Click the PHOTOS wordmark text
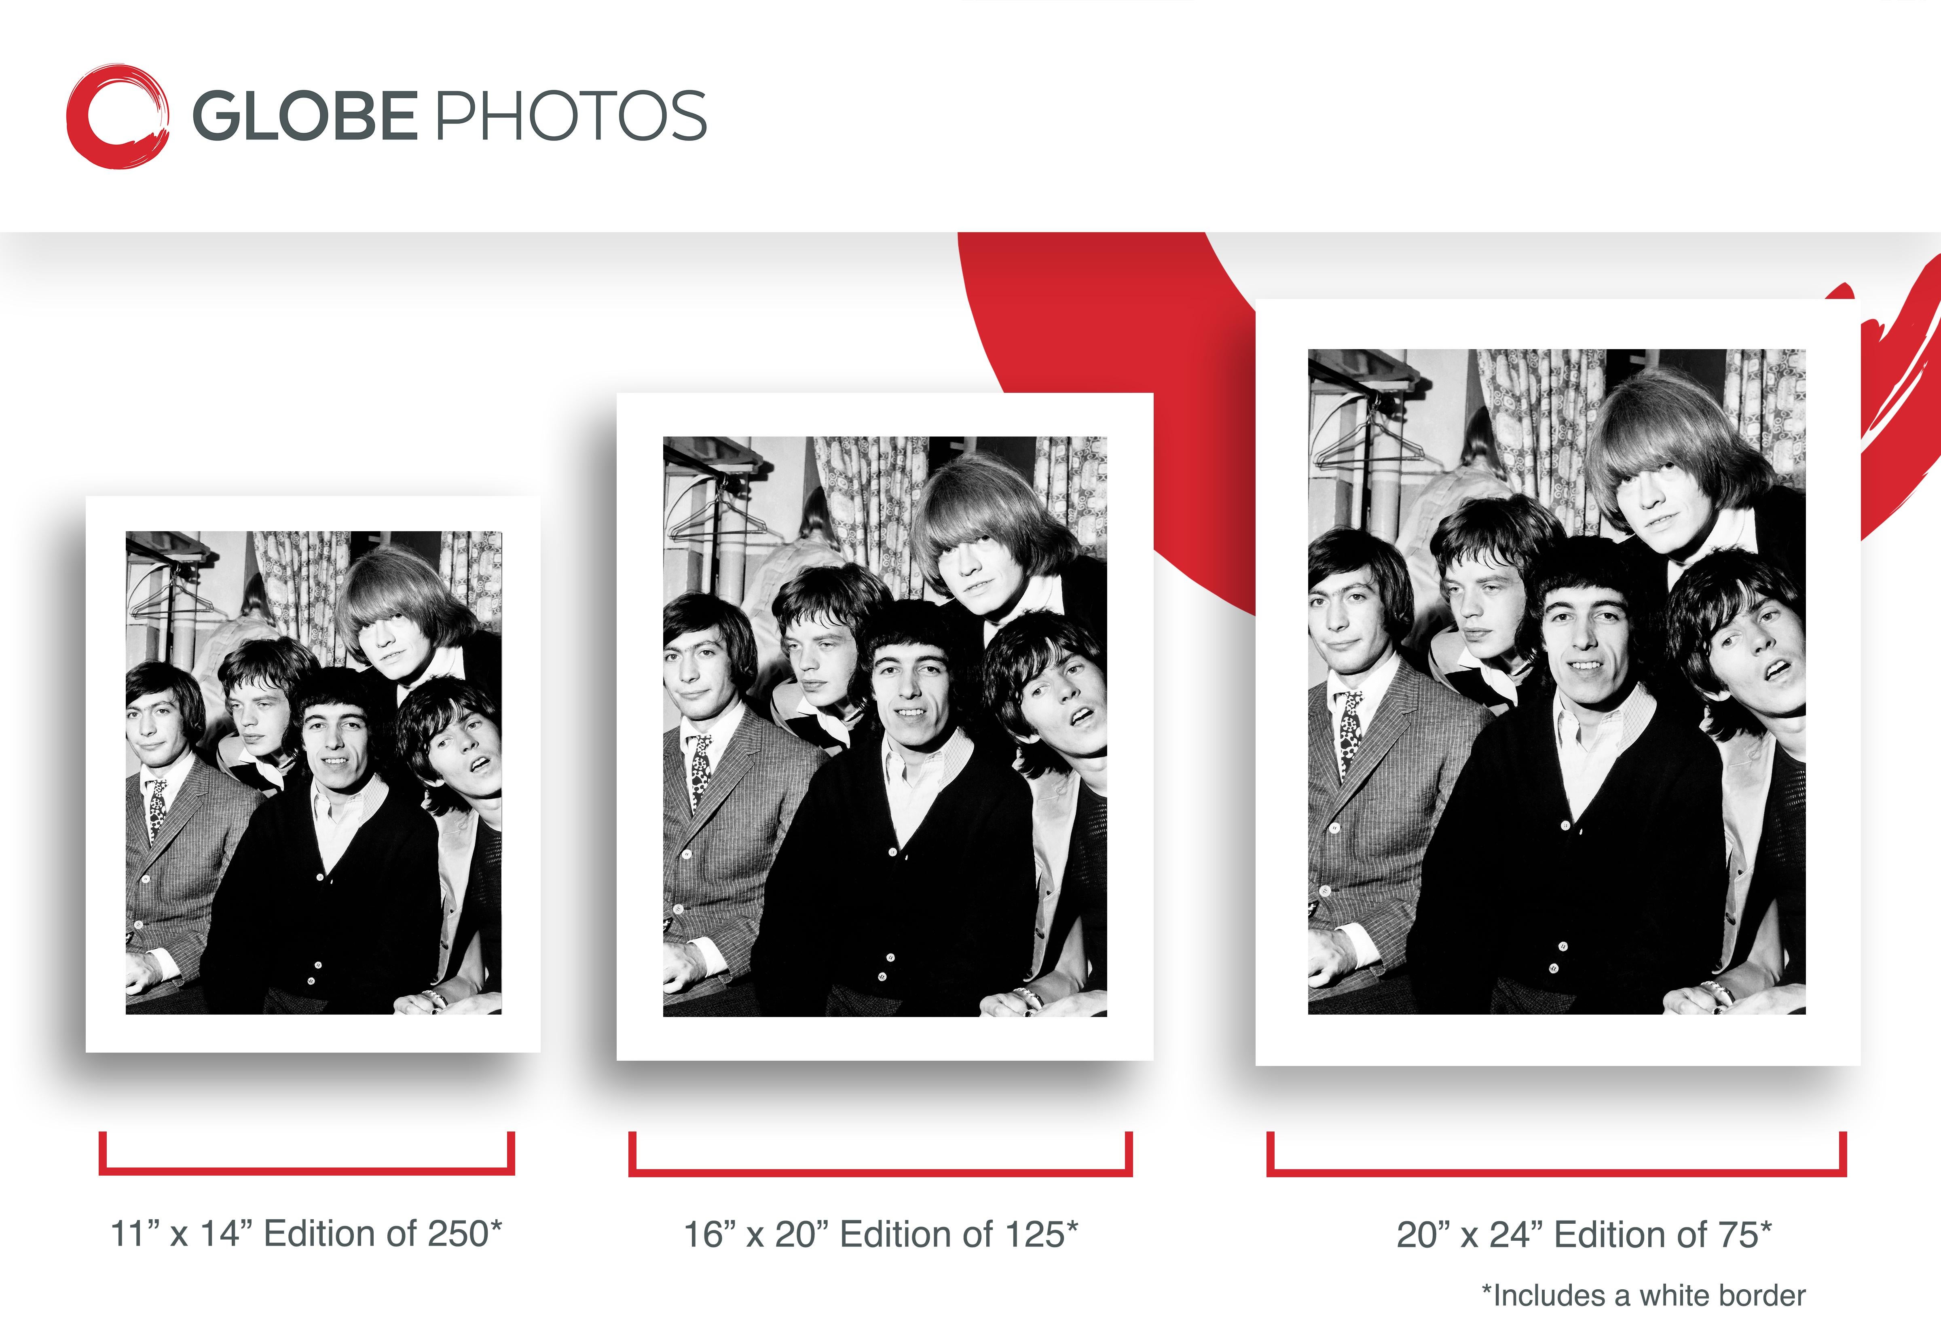Image resolution: width=1941 pixels, height=1335 pixels. click(x=572, y=116)
